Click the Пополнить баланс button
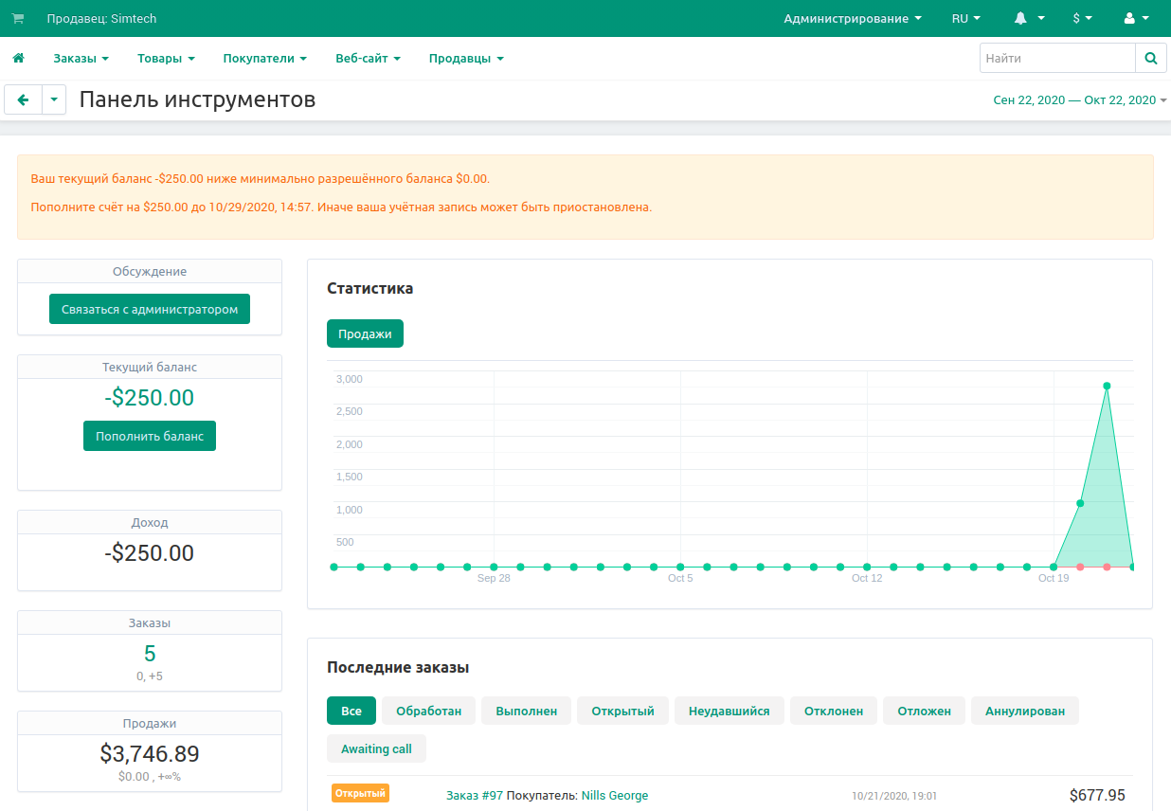Screen dimensions: 1171x811 click(x=150, y=436)
